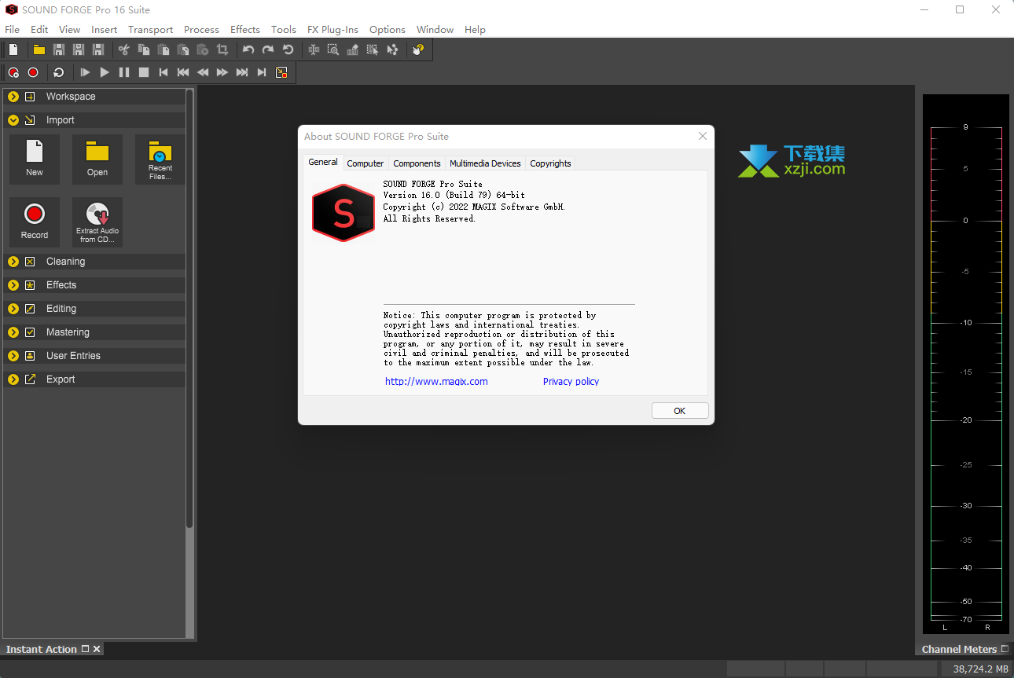Select the Pencil tool icon
1014x678 pixels.
click(353, 49)
